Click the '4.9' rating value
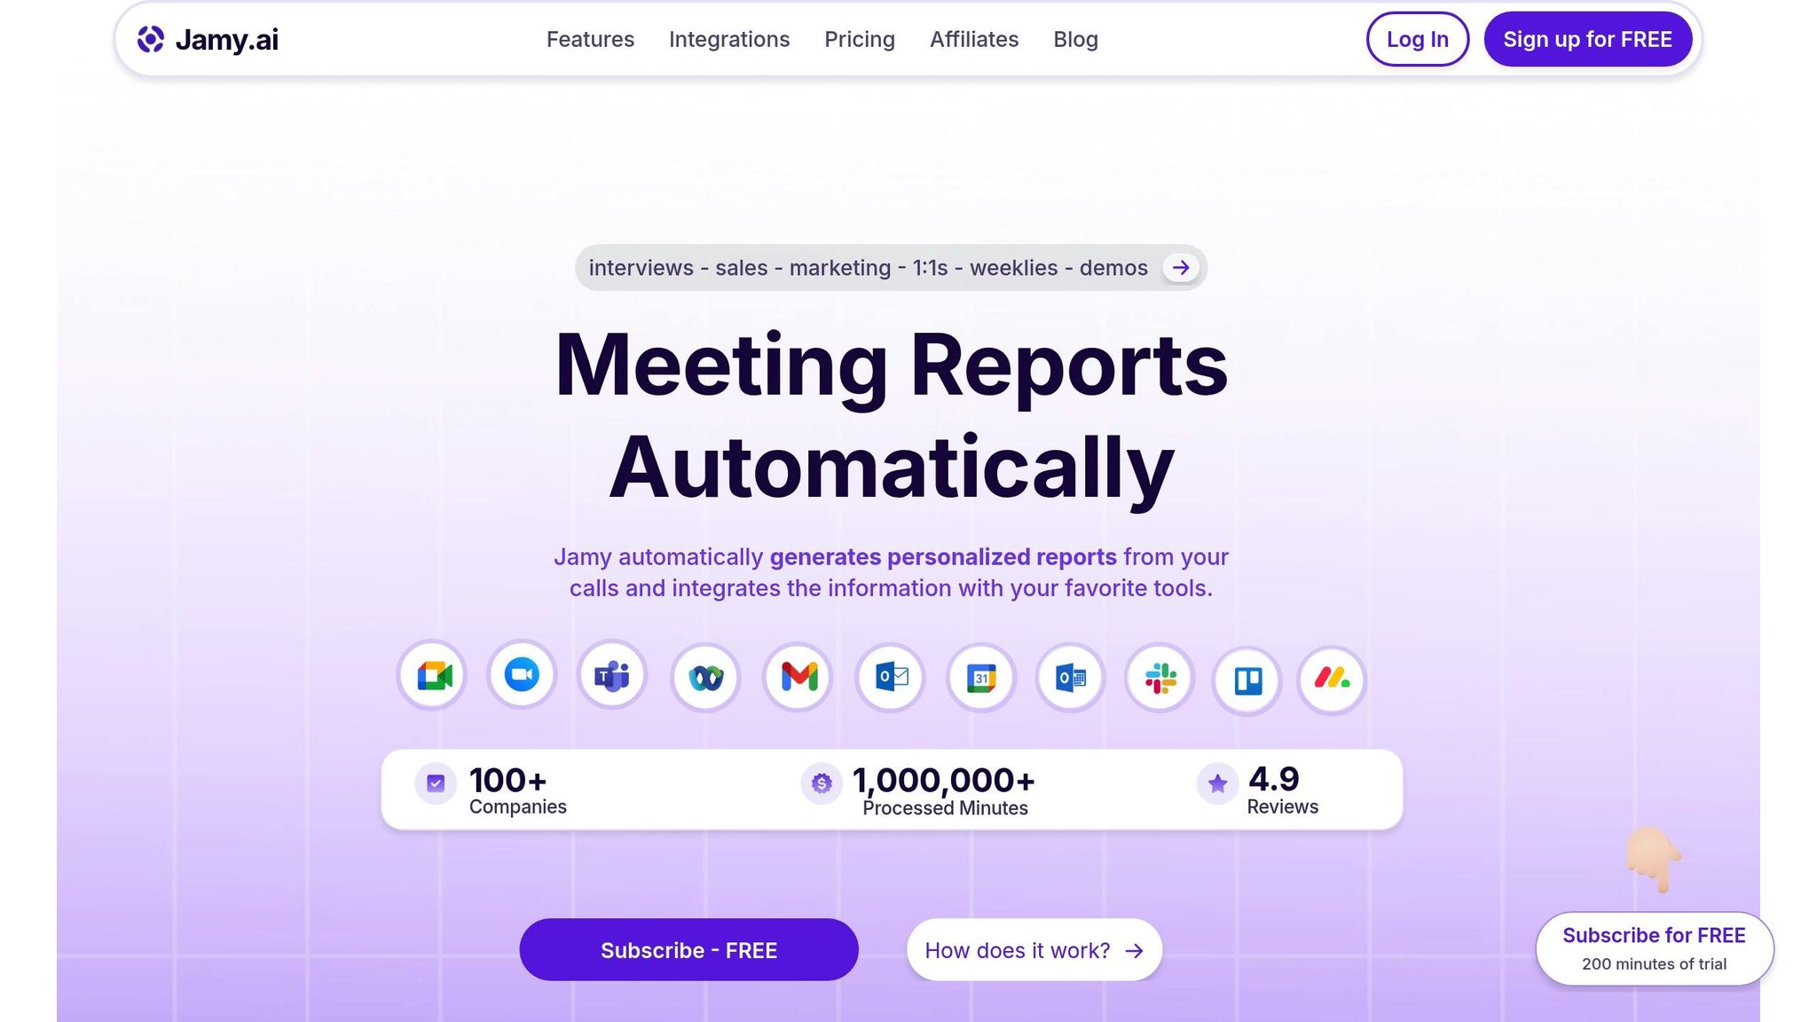This screenshot has height=1022, width=1817. point(1274,779)
